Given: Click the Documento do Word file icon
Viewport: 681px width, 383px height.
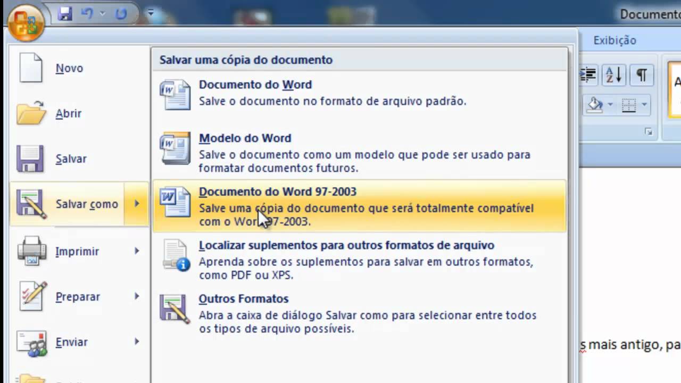Looking at the screenshot, I should (175, 95).
